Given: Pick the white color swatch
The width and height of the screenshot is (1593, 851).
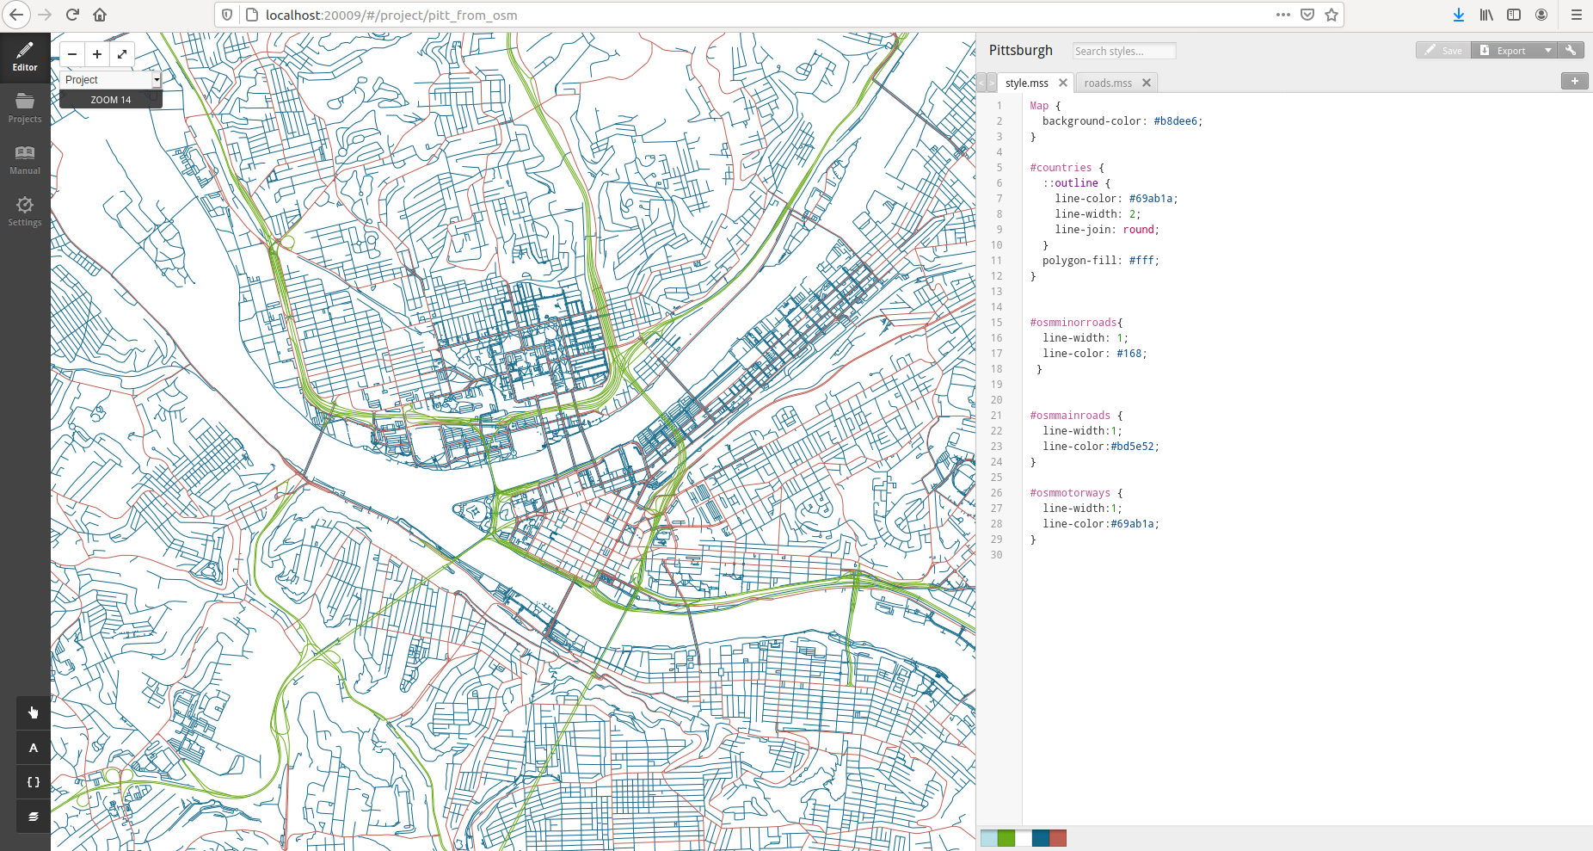Looking at the screenshot, I should (x=1024, y=838).
